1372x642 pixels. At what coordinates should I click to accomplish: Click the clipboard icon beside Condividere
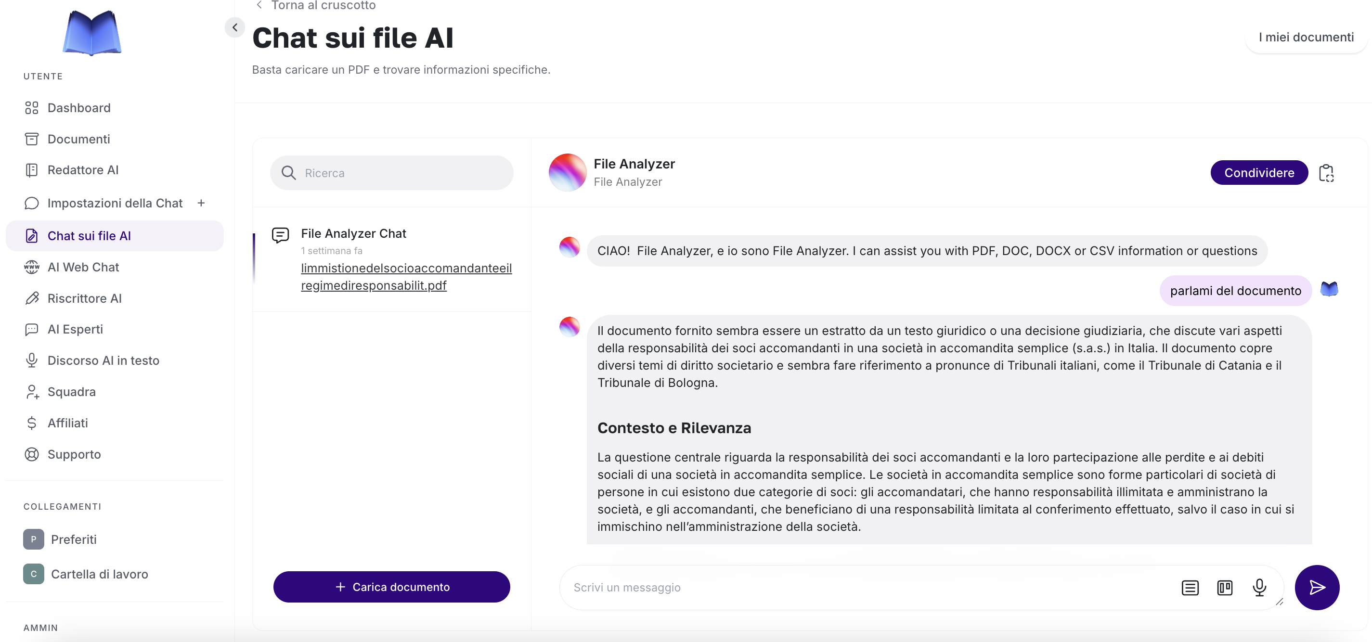pos(1326,173)
